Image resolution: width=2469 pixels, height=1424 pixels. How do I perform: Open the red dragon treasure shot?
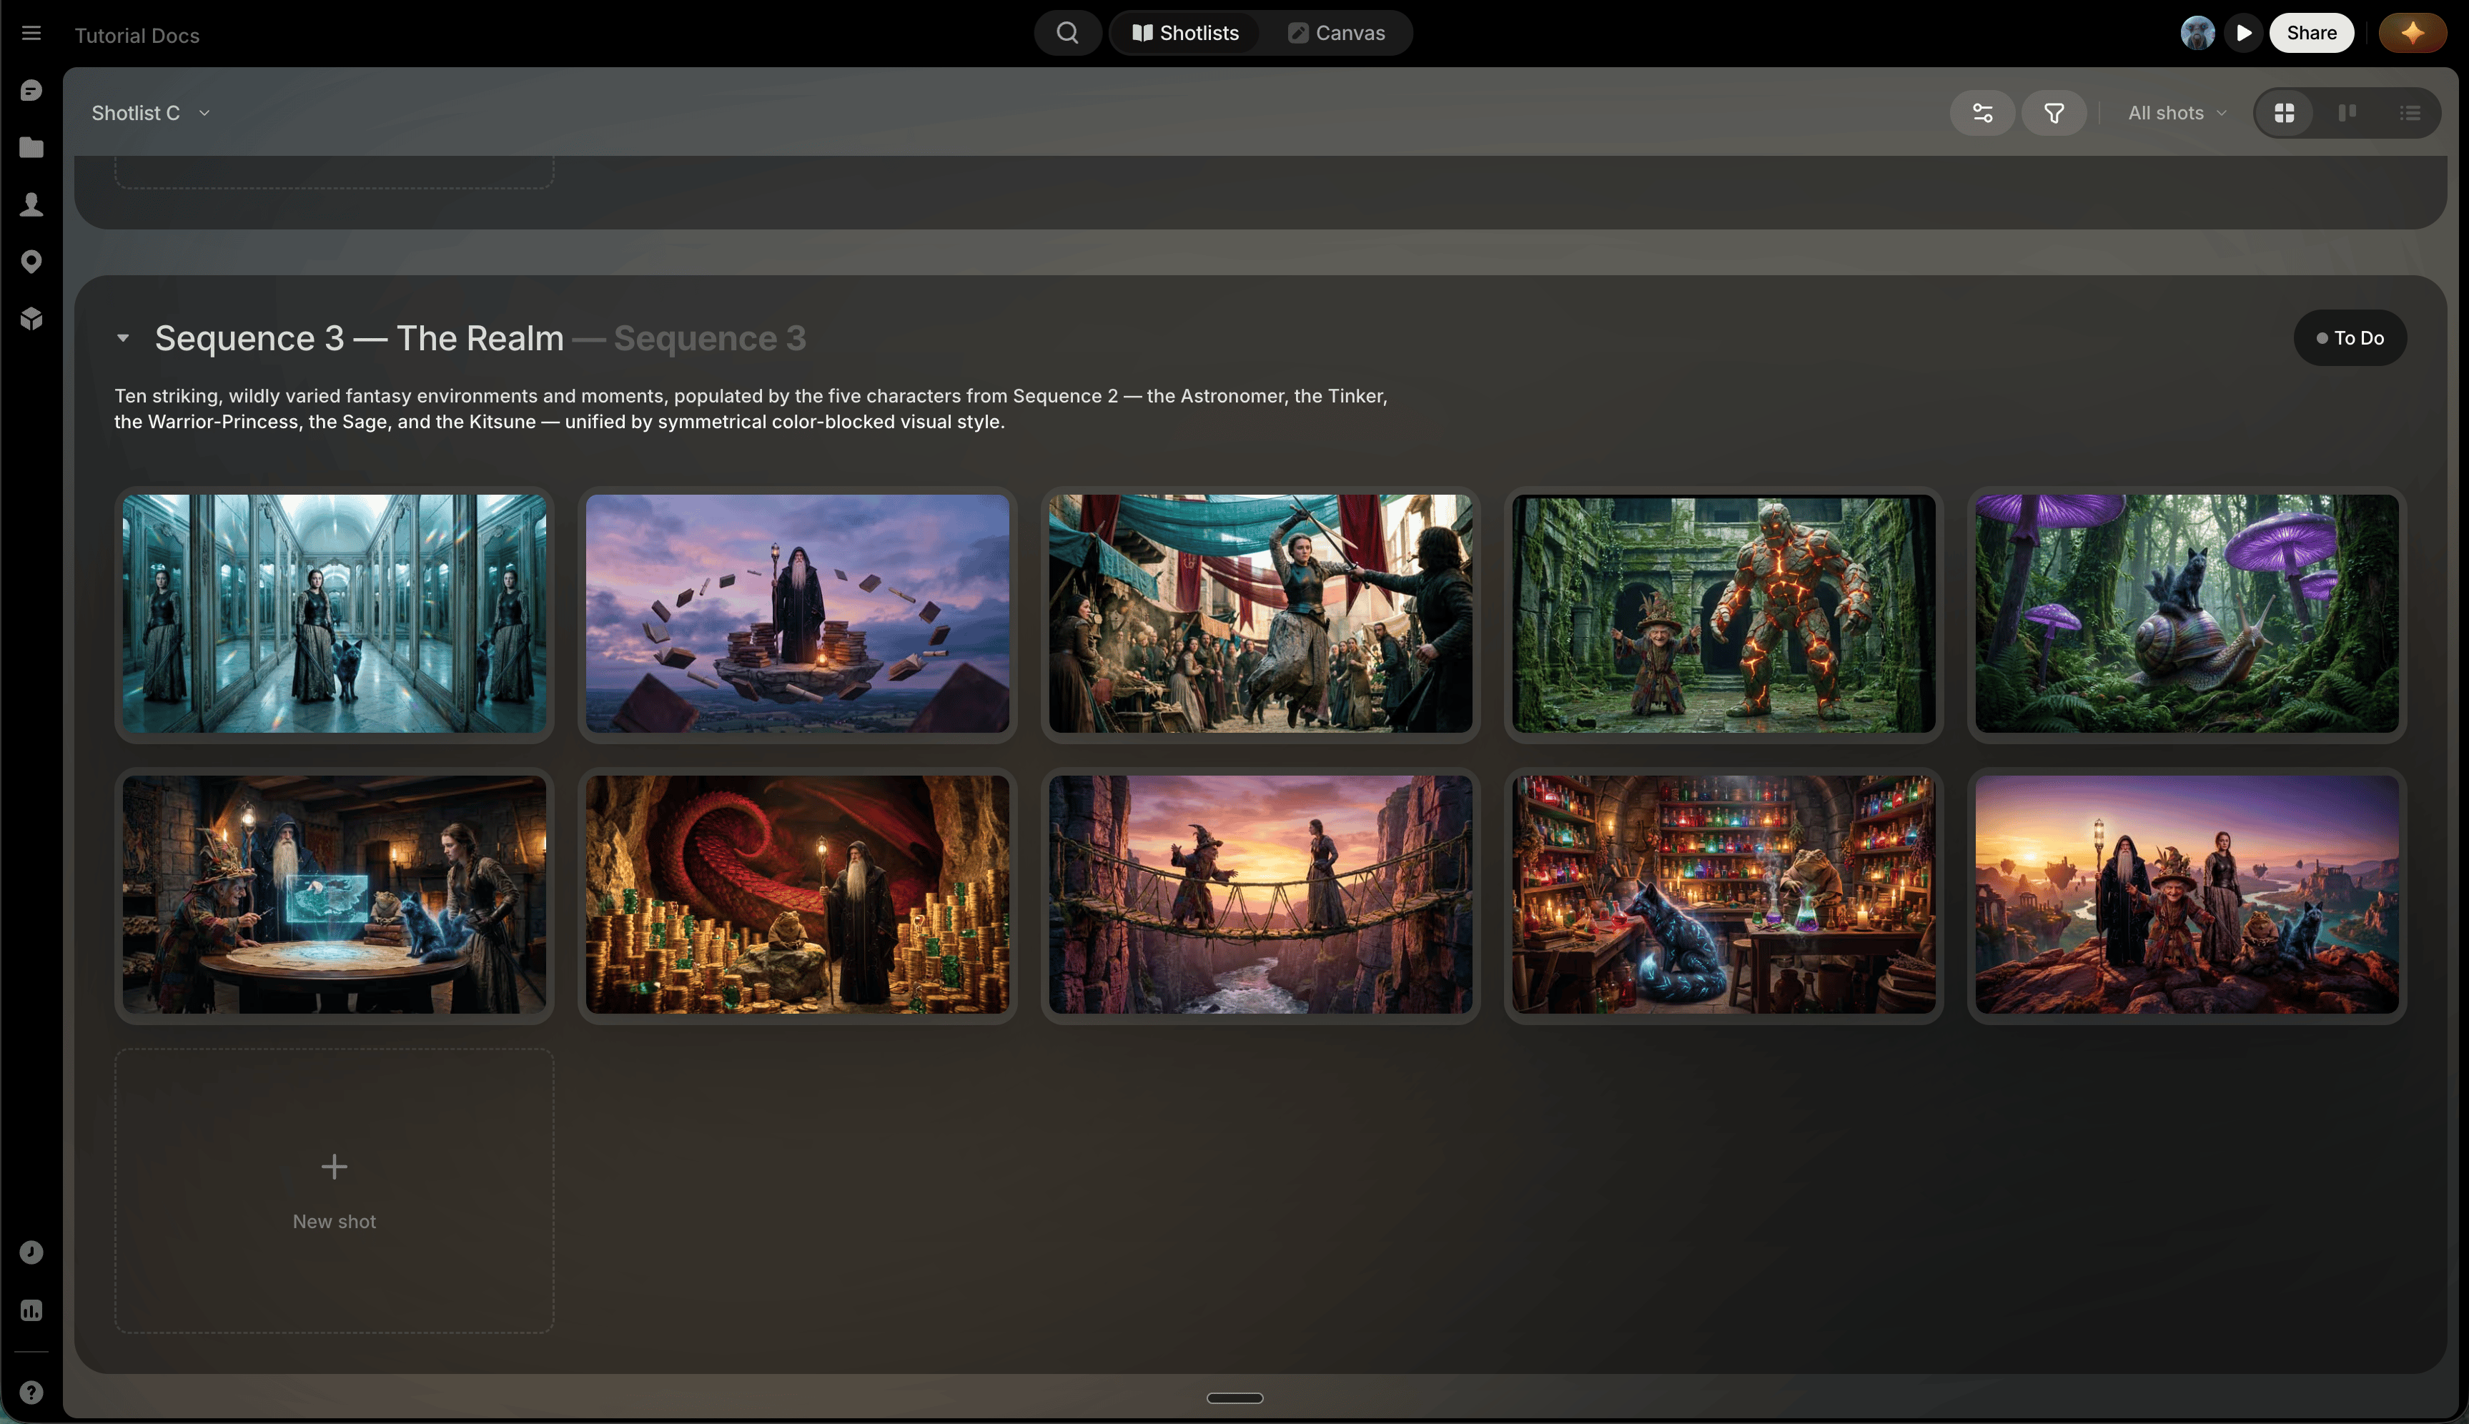coord(797,895)
